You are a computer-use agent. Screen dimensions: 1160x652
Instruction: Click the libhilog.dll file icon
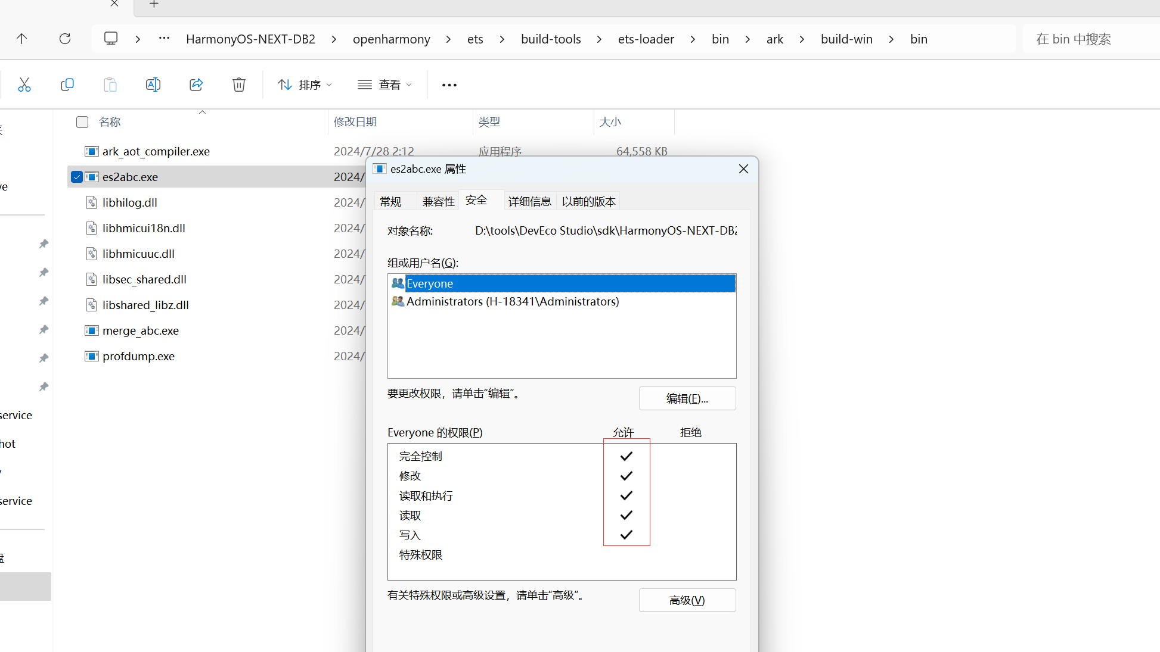pos(92,202)
